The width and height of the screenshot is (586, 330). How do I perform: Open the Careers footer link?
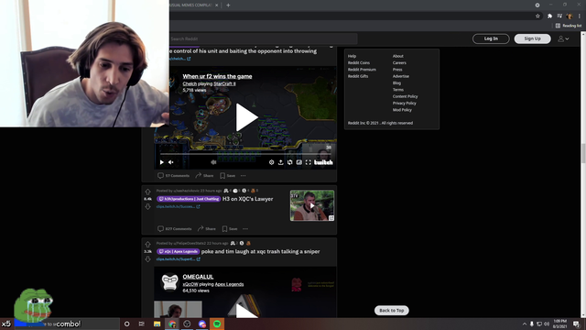click(399, 63)
